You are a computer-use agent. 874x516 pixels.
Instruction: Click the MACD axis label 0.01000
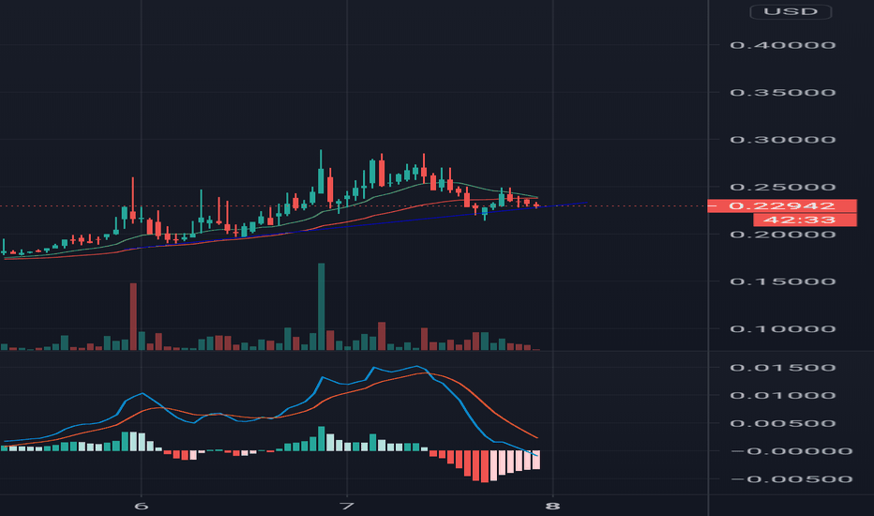coord(783,396)
